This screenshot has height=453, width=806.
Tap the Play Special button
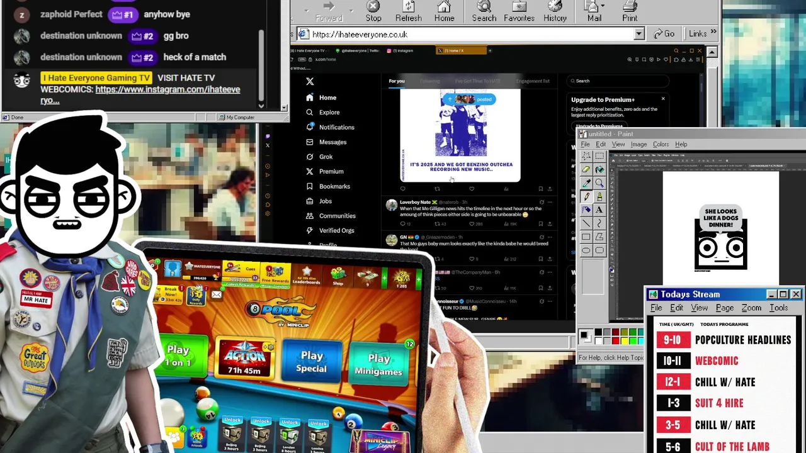pyautogui.click(x=312, y=362)
